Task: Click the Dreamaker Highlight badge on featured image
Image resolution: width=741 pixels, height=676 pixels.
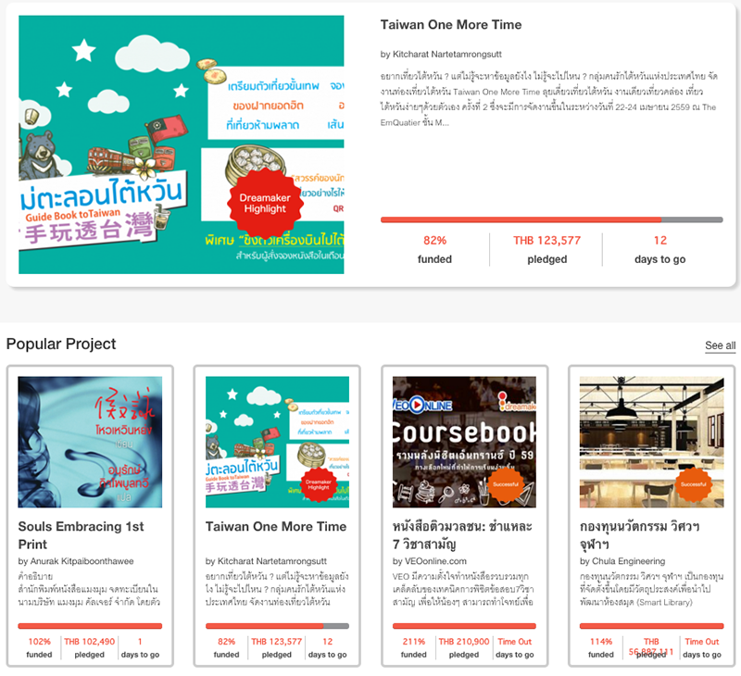Action: (265, 204)
